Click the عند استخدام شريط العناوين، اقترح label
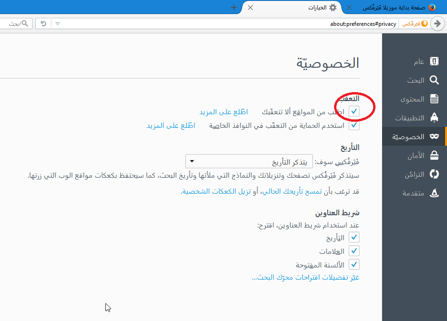 point(308,225)
